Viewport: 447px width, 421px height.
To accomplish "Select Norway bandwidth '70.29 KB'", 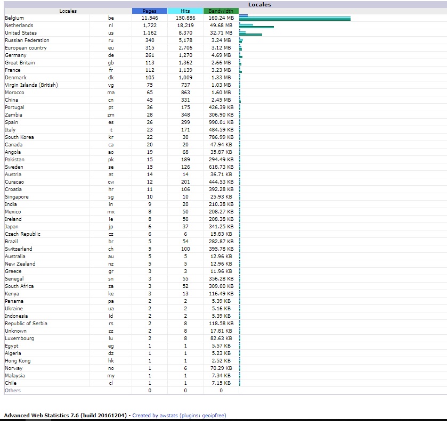I will pos(221,368).
